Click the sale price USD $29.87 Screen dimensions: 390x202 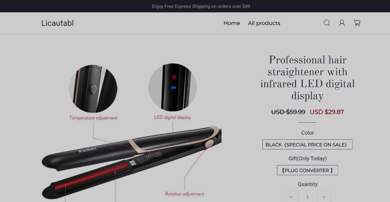click(x=327, y=112)
